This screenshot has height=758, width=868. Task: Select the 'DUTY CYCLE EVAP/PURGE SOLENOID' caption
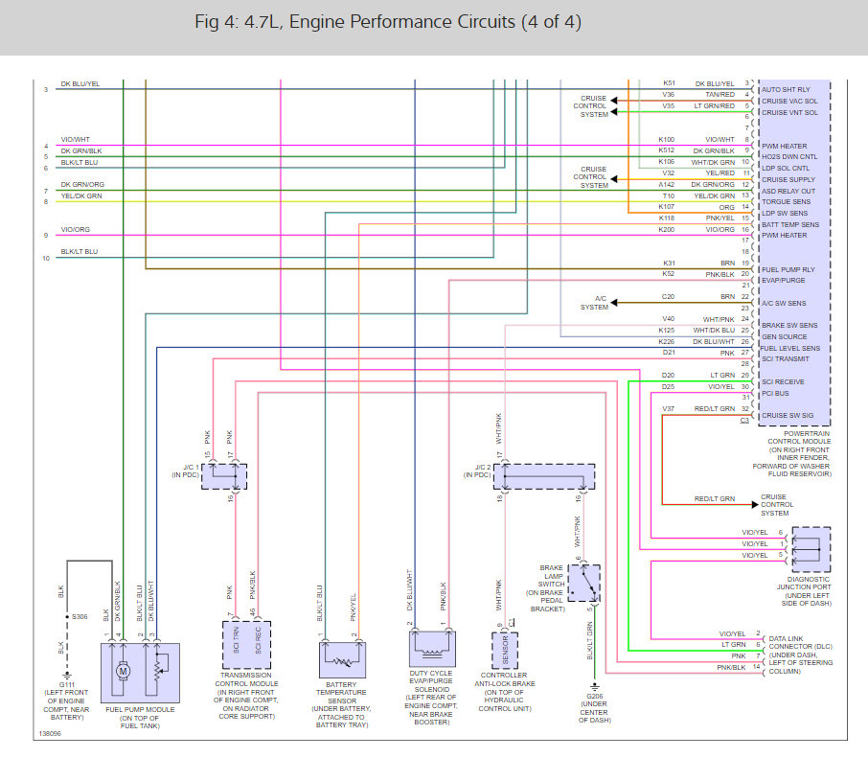(x=431, y=681)
